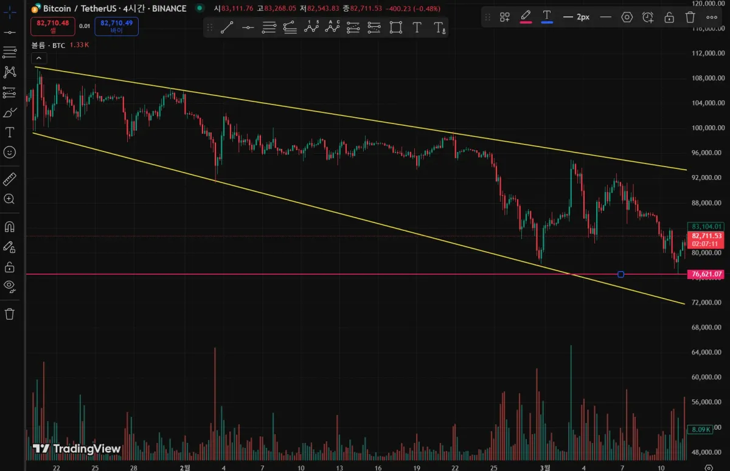Image resolution: width=730 pixels, height=471 pixels.
Task: Add alert on the selected line
Action: [x=648, y=17]
